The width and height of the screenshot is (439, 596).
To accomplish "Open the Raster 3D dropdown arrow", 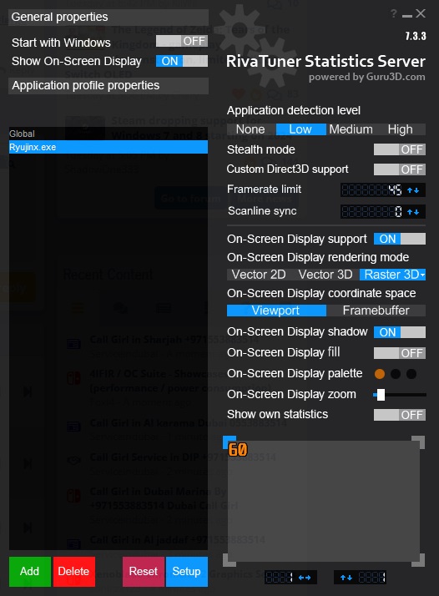I will pyautogui.click(x=422, y=275).
